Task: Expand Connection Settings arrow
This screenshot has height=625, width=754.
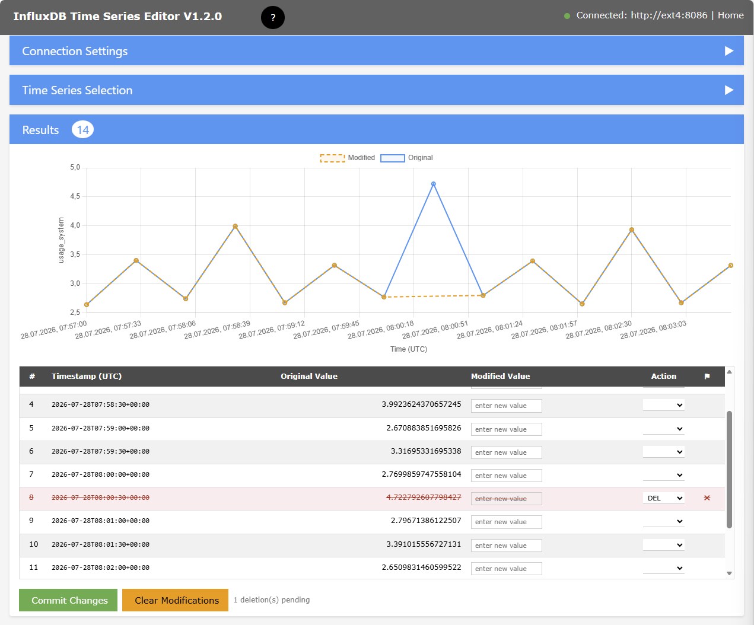Action: pos(729,51)
